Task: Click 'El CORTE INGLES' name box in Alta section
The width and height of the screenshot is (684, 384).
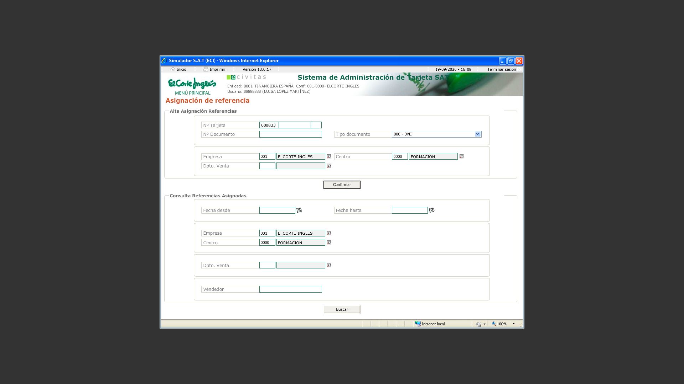Action: click(301, 156)
